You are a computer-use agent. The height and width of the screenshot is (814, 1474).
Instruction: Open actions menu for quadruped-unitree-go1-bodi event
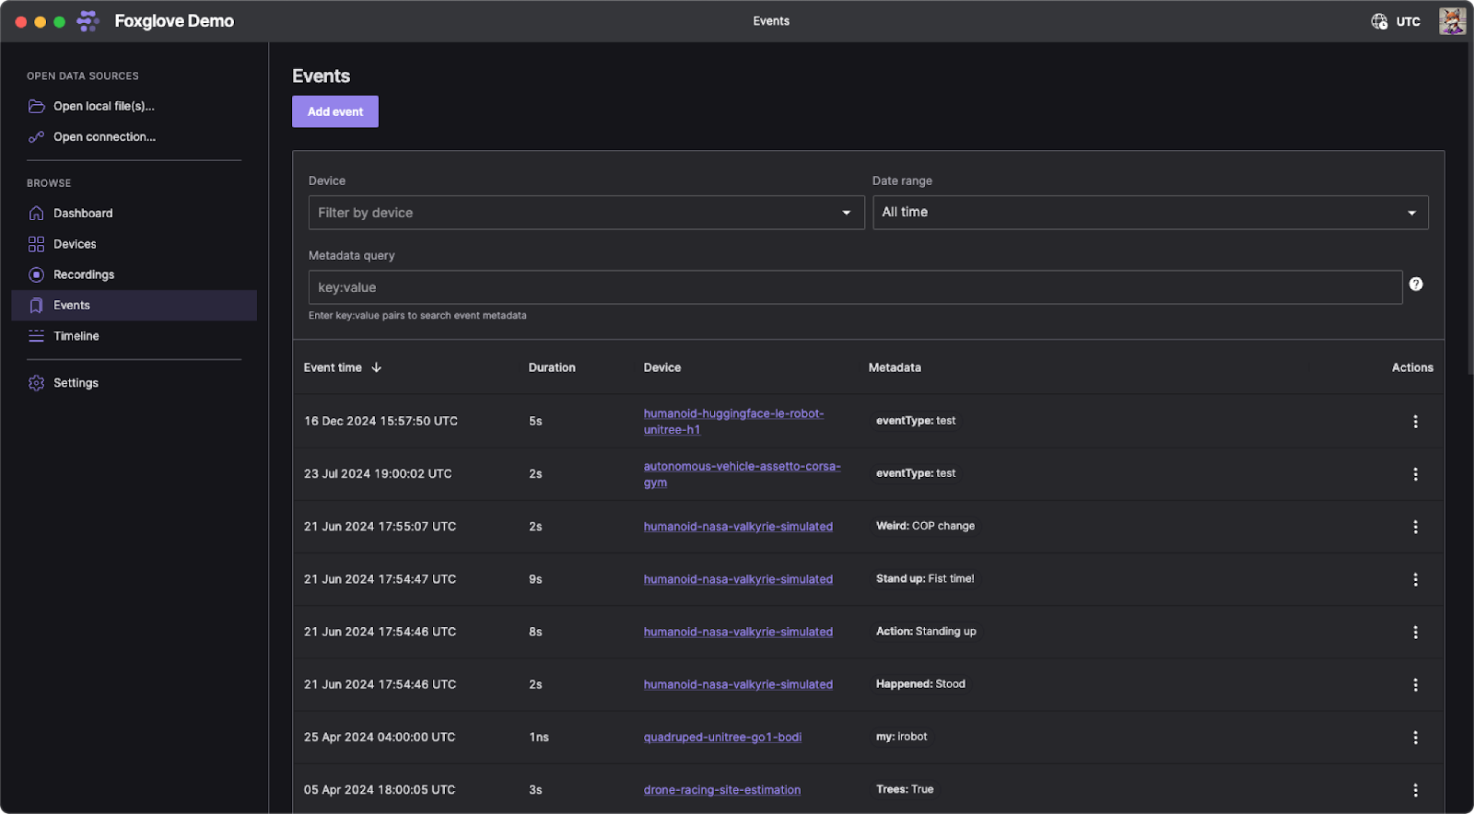point(1415,738)
